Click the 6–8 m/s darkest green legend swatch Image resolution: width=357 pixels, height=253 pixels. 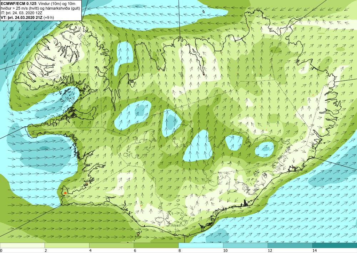pyautogui.click(x=156, y=246)
